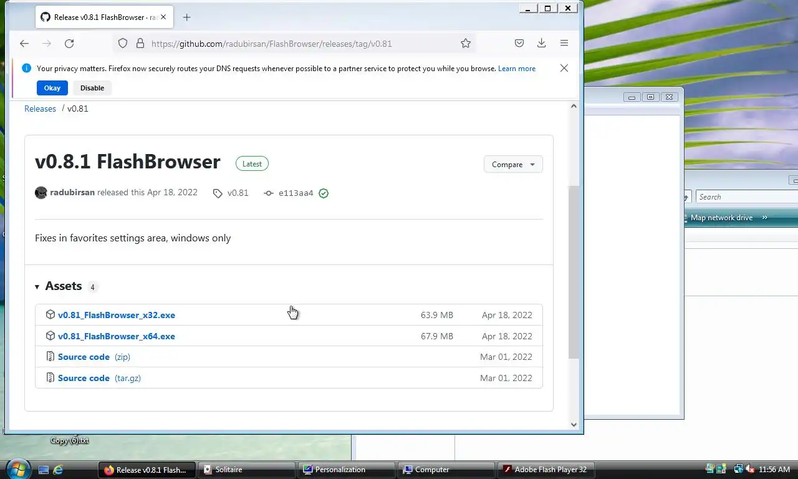The image size is (798, 479).
Task: Click the verified commit check icon
Action: pyautogui.click(x=324, y=193)
